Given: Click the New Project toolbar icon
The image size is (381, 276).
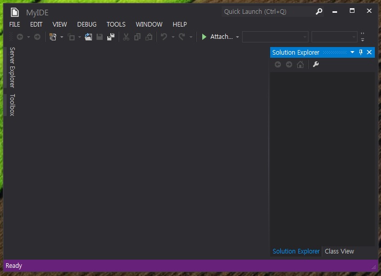Looking at the screenshot, I should [53, 37].
